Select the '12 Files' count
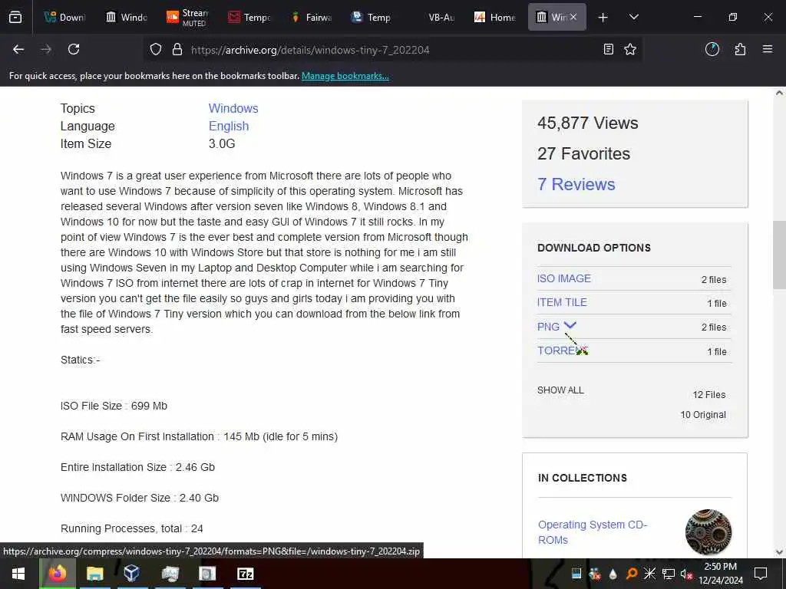Image resolution: width=786 pixels, height=589 pixels. (708, 395)
